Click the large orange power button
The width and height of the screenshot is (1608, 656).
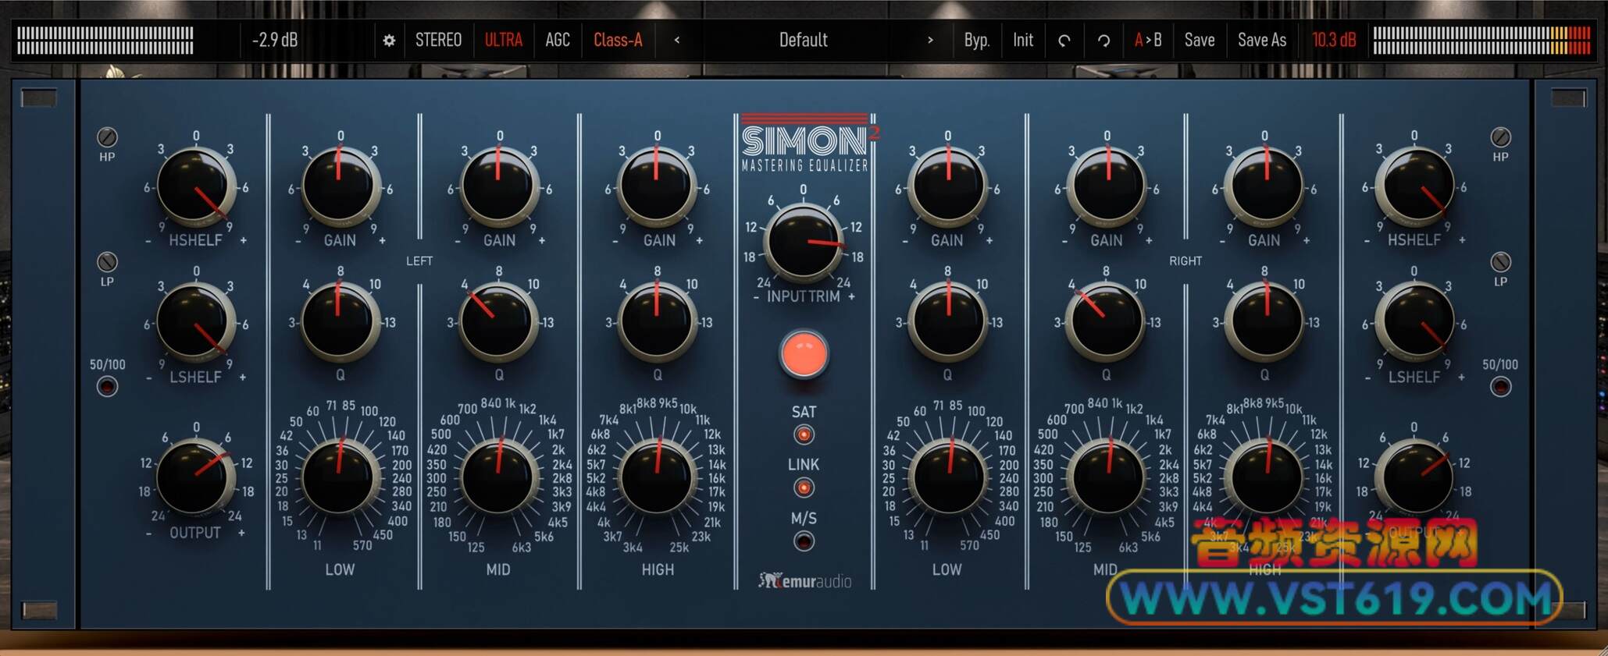pyautogui.click(x=804, y=354)
